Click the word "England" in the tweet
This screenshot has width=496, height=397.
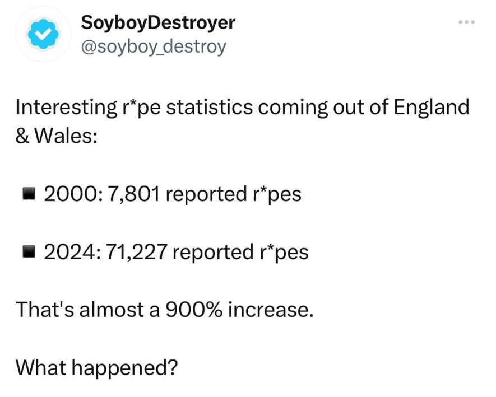point(431,108)
